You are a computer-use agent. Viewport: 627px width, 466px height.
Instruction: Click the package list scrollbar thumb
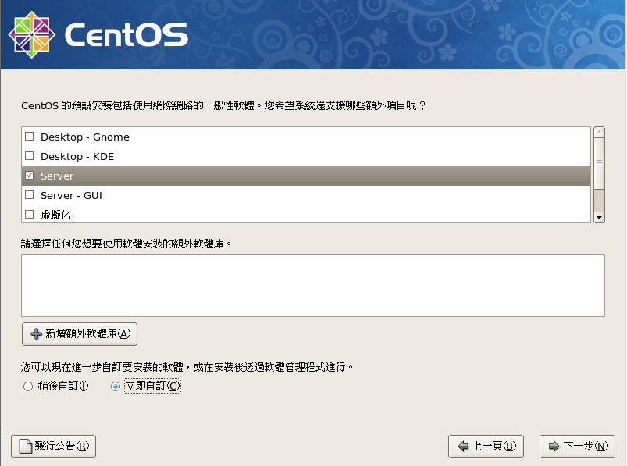click(x=599, y=163)
